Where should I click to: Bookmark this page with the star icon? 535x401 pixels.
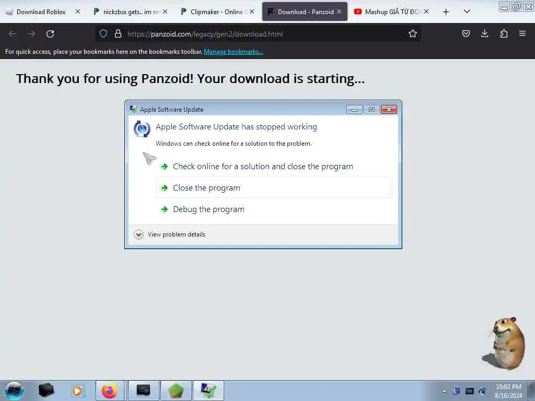(x=413, y=33)
